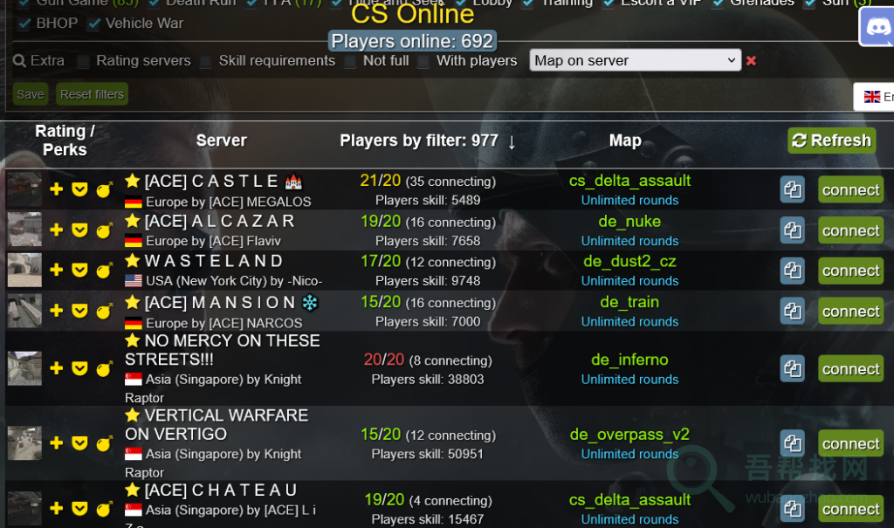Toggle the Skill requirements checkbox
This screenshot has height=528, width=894.
206,61
